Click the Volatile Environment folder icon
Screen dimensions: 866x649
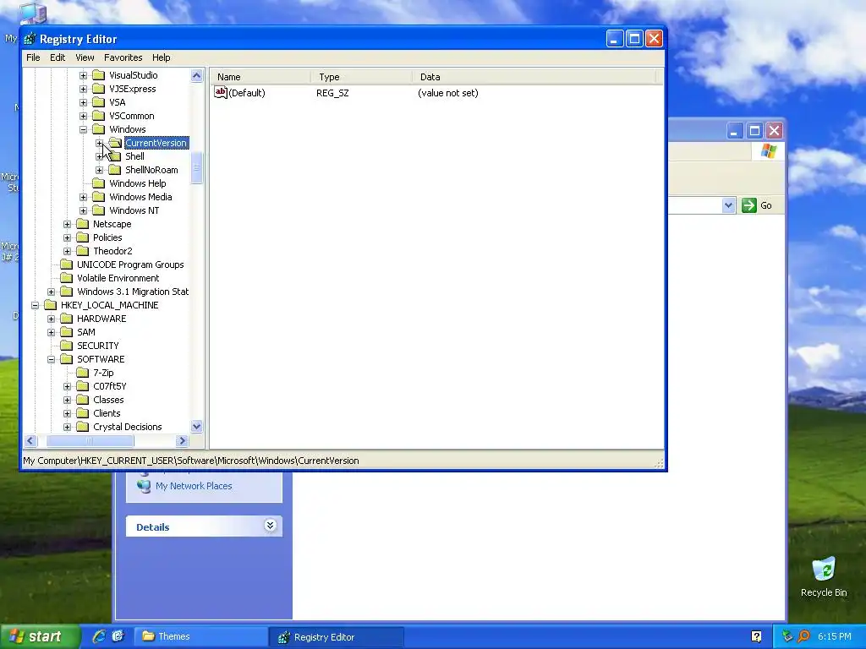(x=66, y=278)
